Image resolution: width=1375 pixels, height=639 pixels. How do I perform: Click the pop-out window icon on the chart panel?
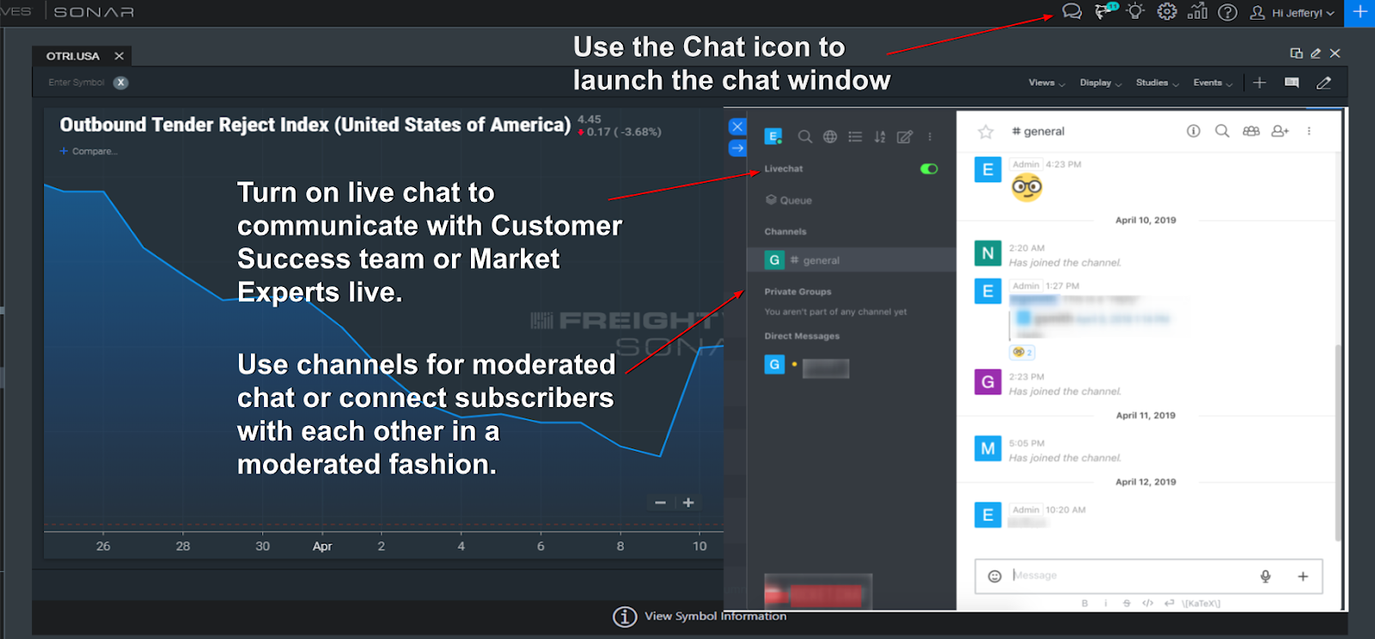(1297, 53)
